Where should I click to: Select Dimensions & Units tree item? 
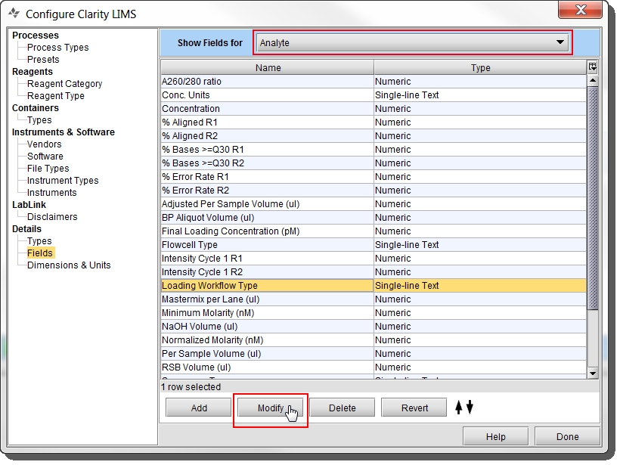[69, 265]
